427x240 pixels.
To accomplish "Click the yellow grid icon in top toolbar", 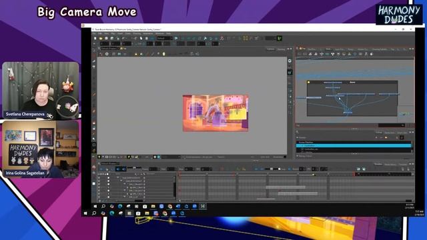I will pos(246,39).
